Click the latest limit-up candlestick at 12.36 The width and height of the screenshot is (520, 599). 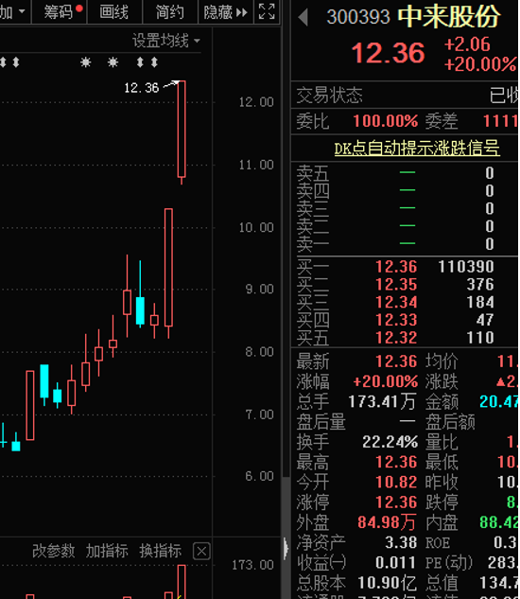182,129
